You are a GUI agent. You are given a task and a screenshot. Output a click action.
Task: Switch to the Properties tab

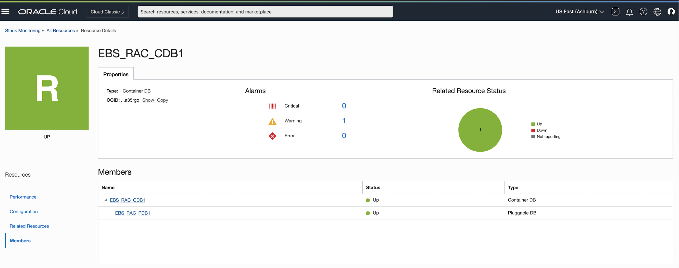coord(116,74)
